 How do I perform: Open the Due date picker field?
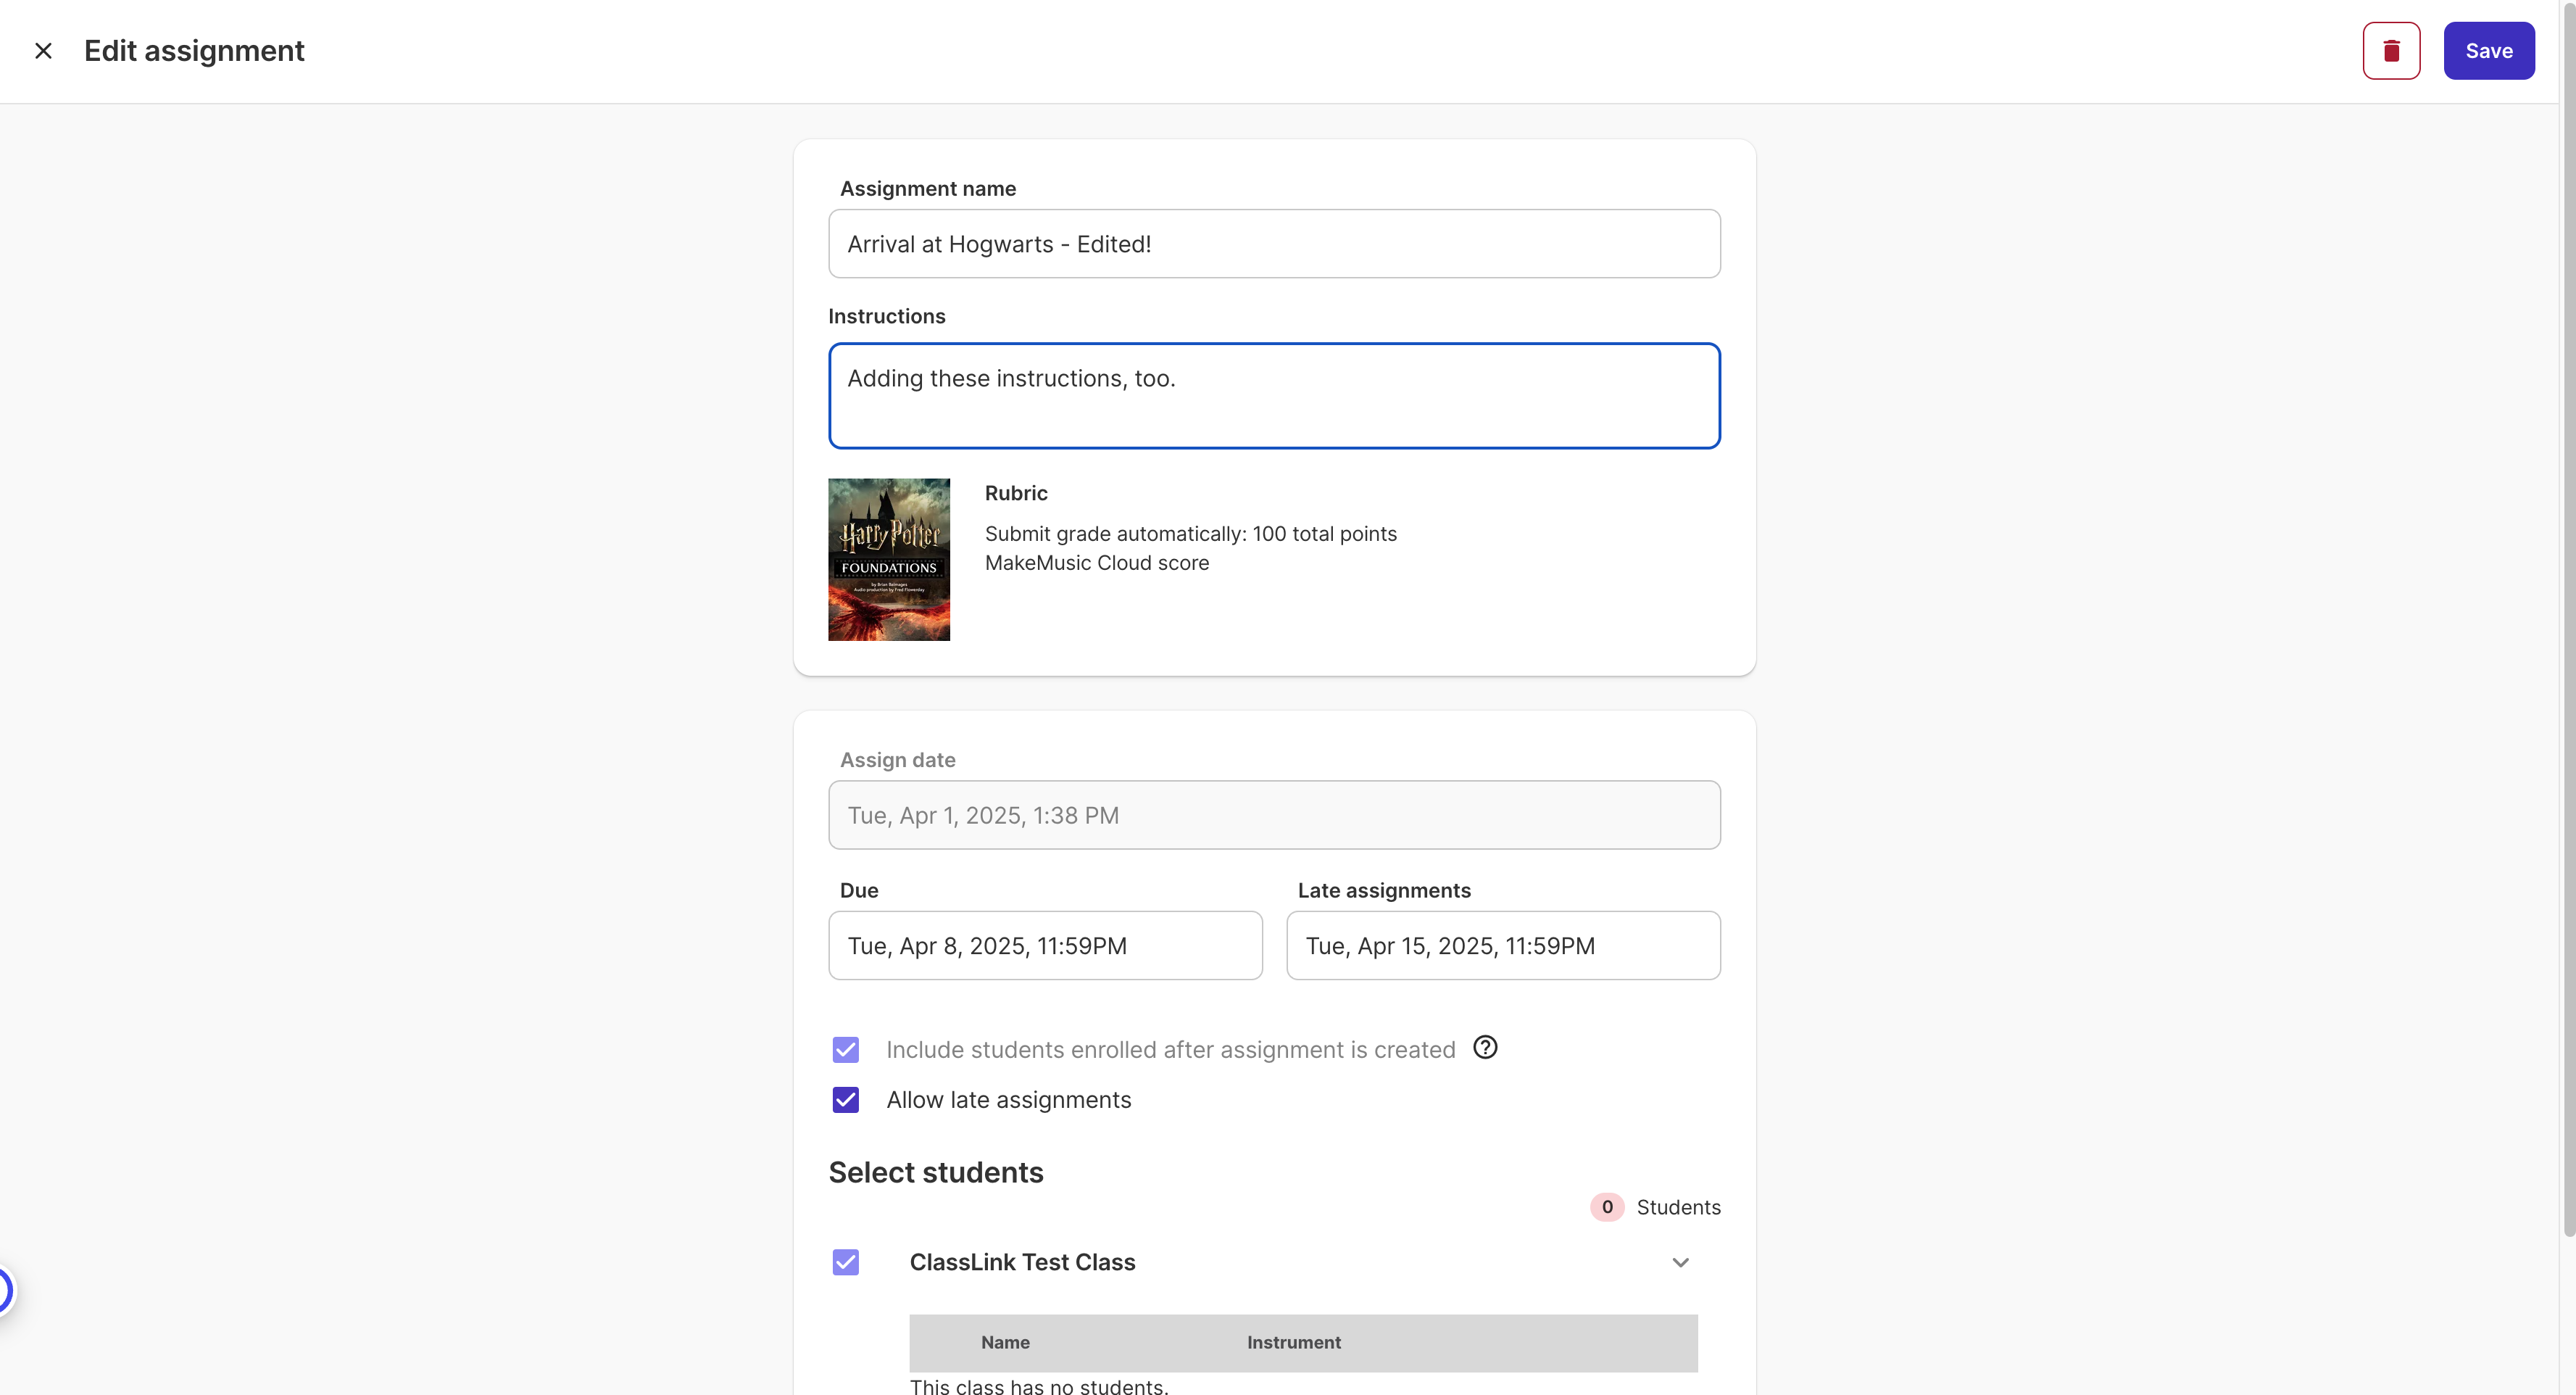coord(1045,945)
